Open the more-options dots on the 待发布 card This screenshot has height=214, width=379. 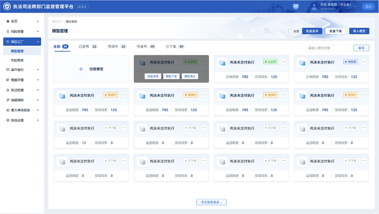364,62
